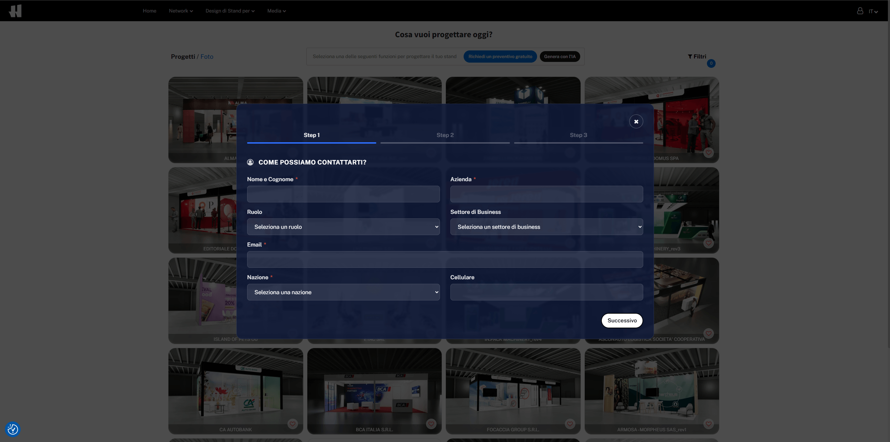Switch to Step 1 tab
This screenshot has width=890, height=442.
coord(312,135)
